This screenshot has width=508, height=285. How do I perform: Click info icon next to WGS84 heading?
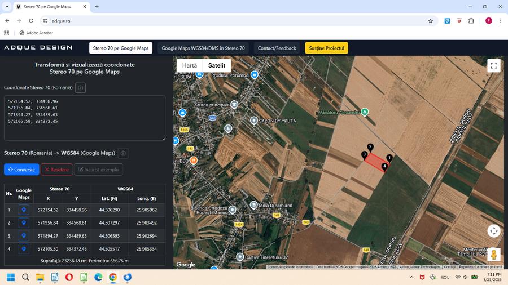(123, 153)
